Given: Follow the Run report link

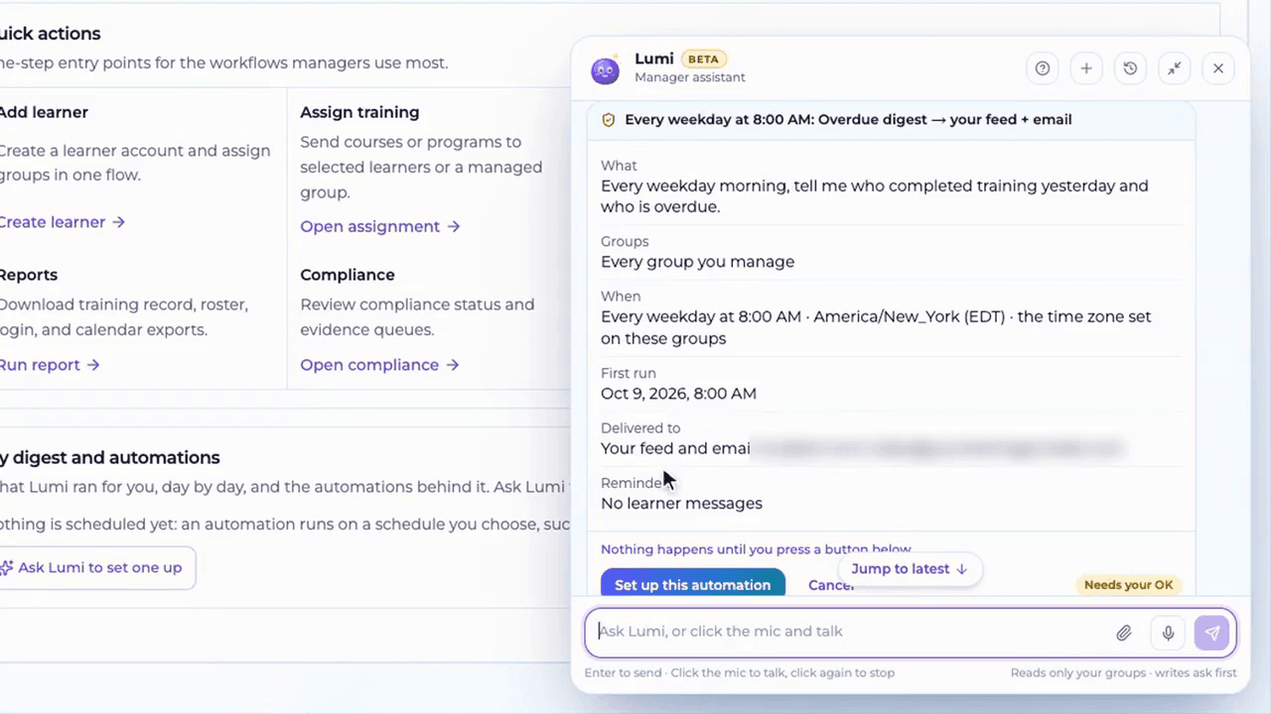Looking at the screenshot, I should point(50,365).
